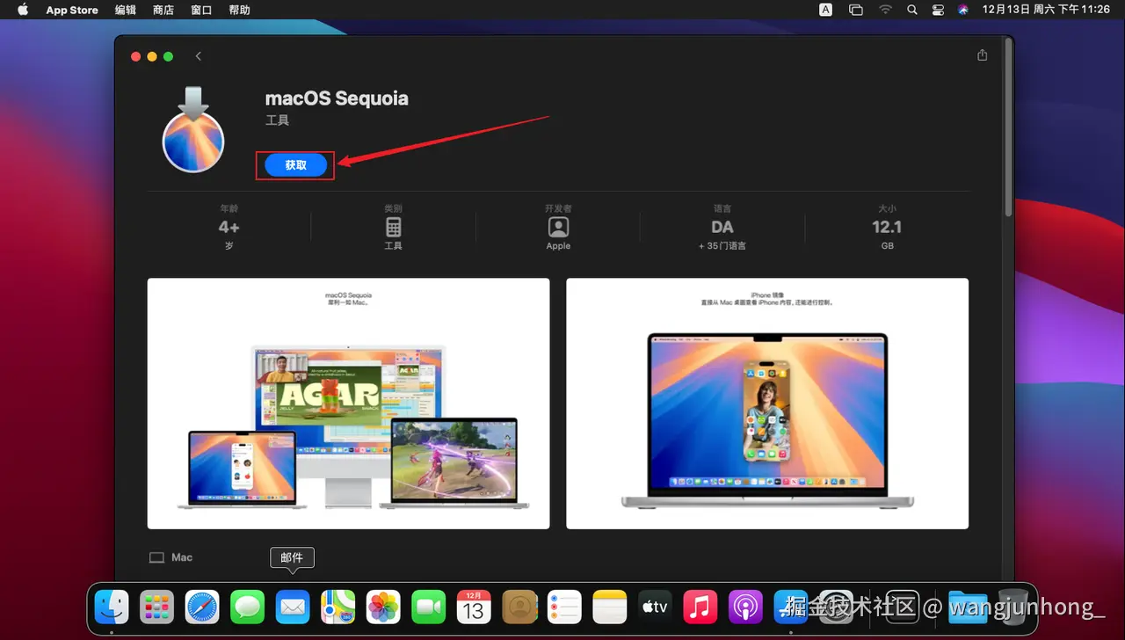Screen dimensions: 1125x640
Task: Open Podcasts from the Dock
Action: [745, 607]
